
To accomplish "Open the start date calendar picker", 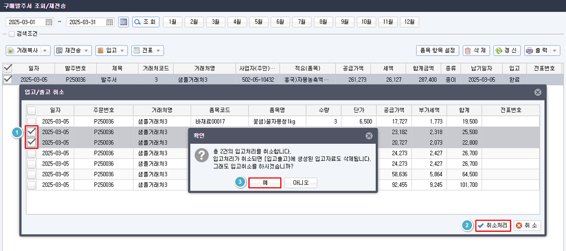I will click(49, 22).
